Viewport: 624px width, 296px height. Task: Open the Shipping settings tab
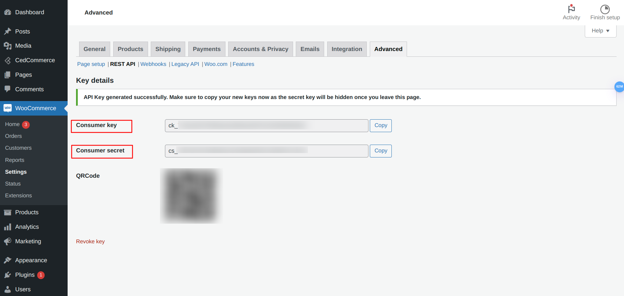point(168,49)
